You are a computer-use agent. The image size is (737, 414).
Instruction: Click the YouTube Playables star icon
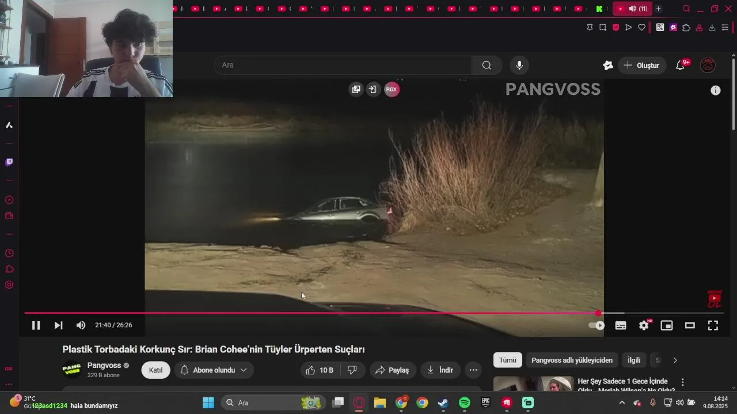[x=608, y=65]
